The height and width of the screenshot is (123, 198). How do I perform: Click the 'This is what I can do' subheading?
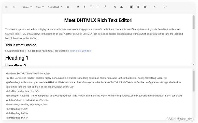21,45
